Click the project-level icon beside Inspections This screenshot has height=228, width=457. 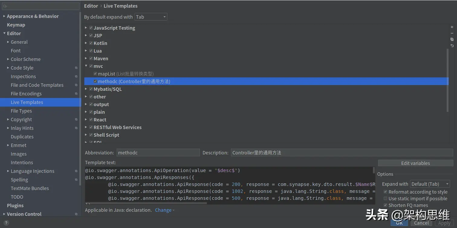click(x=76, y=77)
